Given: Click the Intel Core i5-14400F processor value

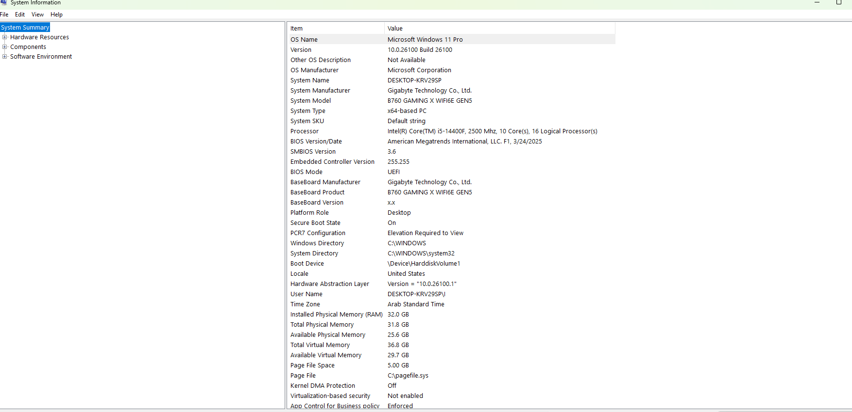Looking at the screenshot, I should [x=493, y=131].
